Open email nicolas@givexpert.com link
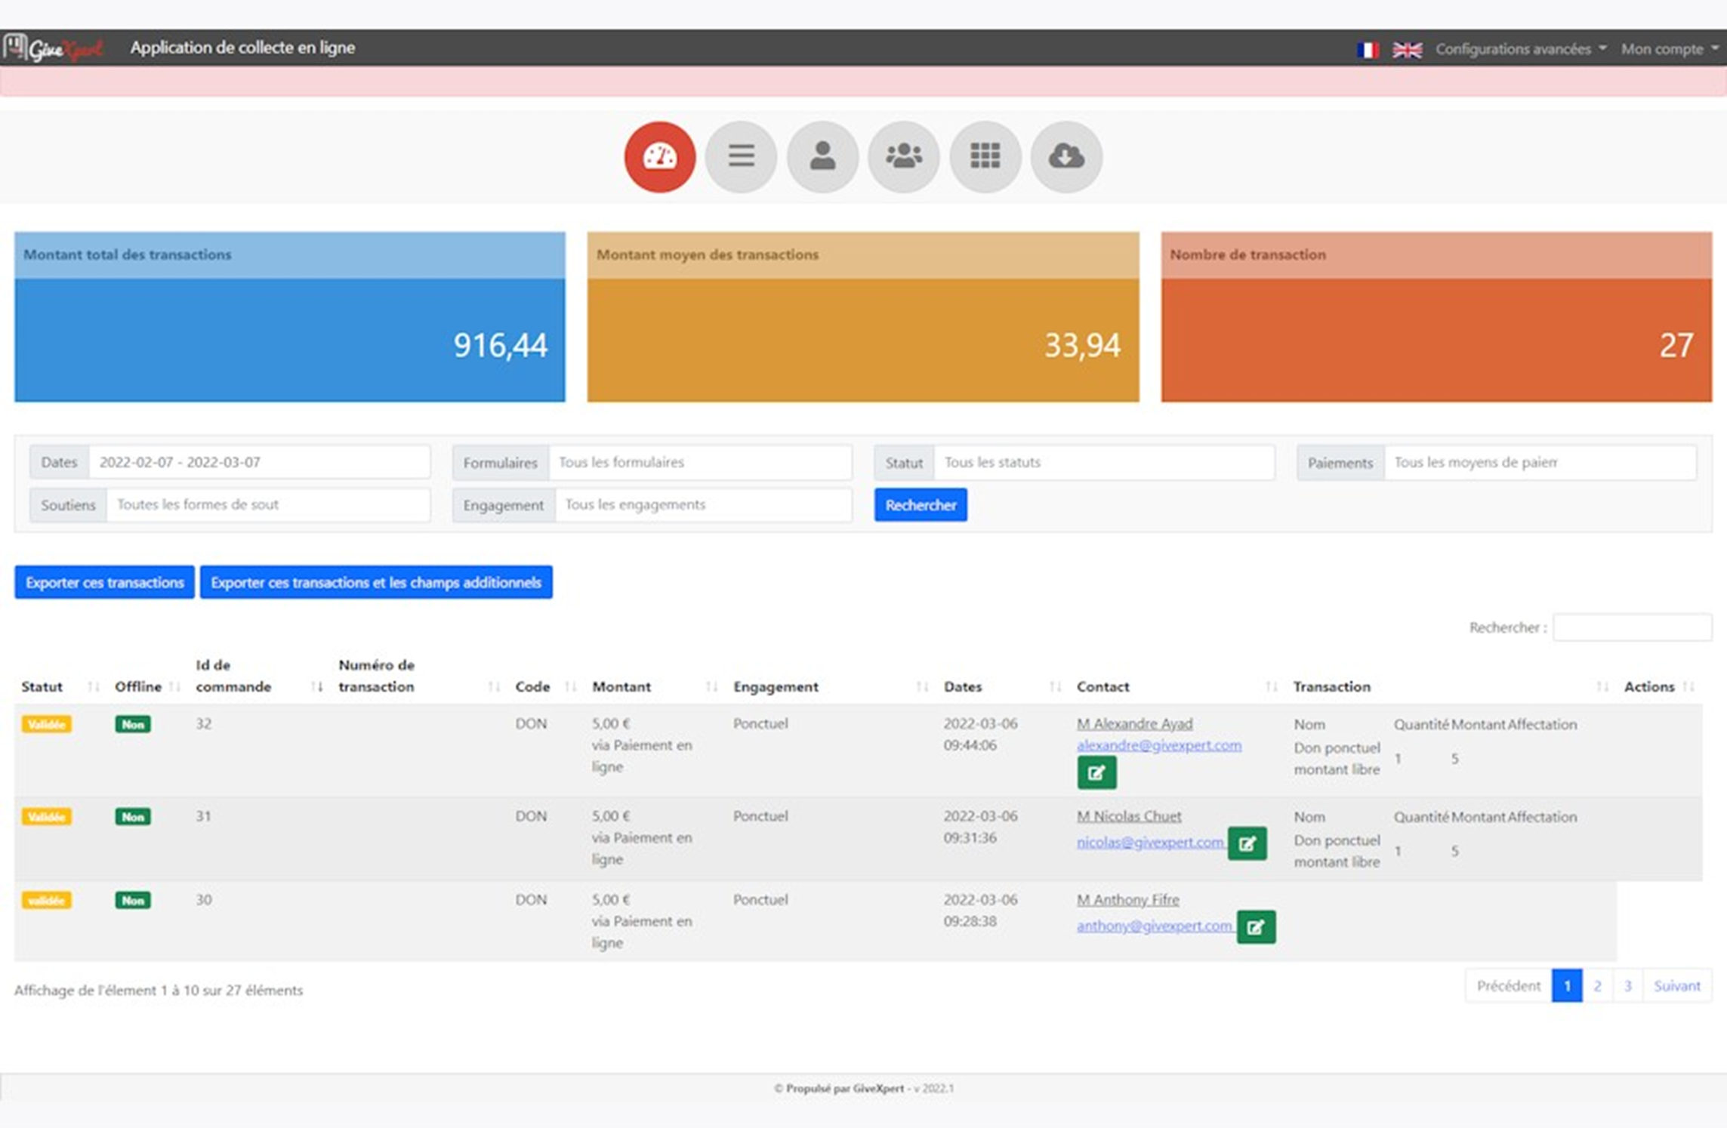Viewport: 1727px width, 1128px height. point(1150,842)
